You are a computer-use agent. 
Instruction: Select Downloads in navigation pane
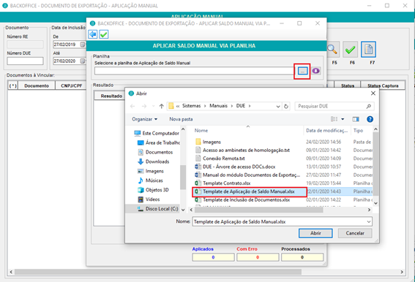click(x=153, y=161)
